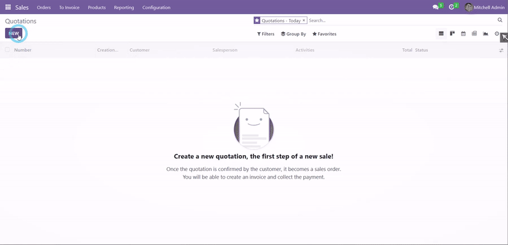The width and height of the screenshot is (508, 245).
Task: Tick the select-all checkbox beside Number
Action: pos(7,50)
